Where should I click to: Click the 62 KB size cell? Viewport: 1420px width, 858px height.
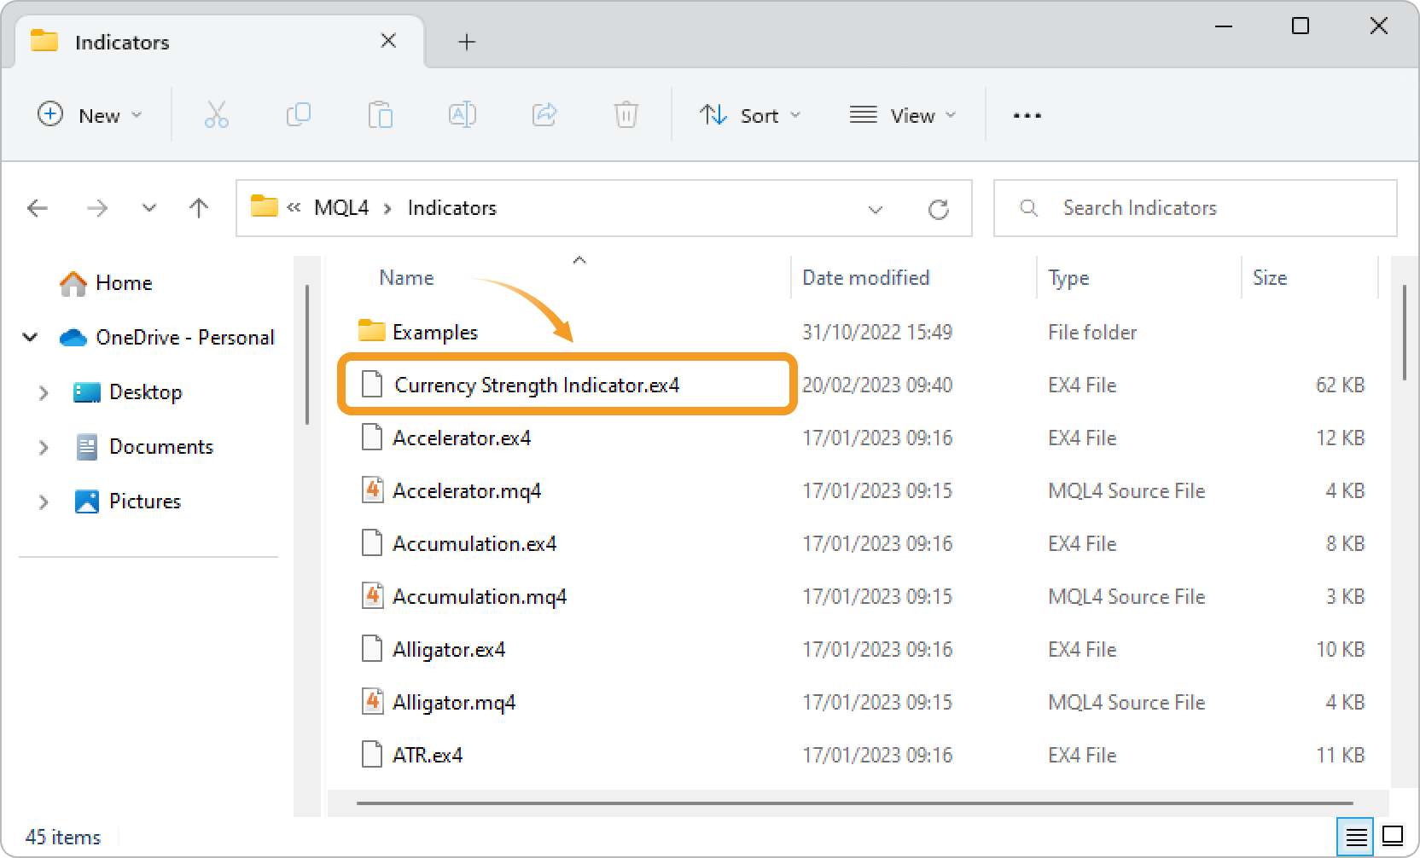pos(1340,386)
